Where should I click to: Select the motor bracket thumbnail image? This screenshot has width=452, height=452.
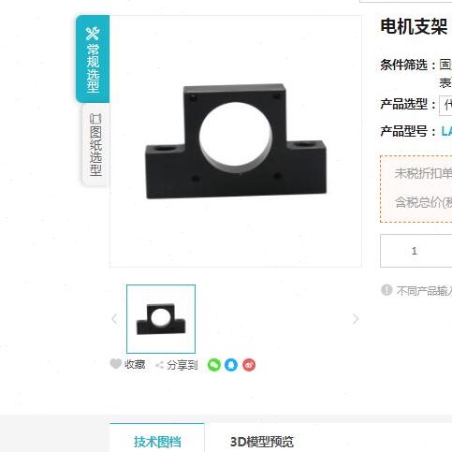pyautogui.click(x=161, y=319)
